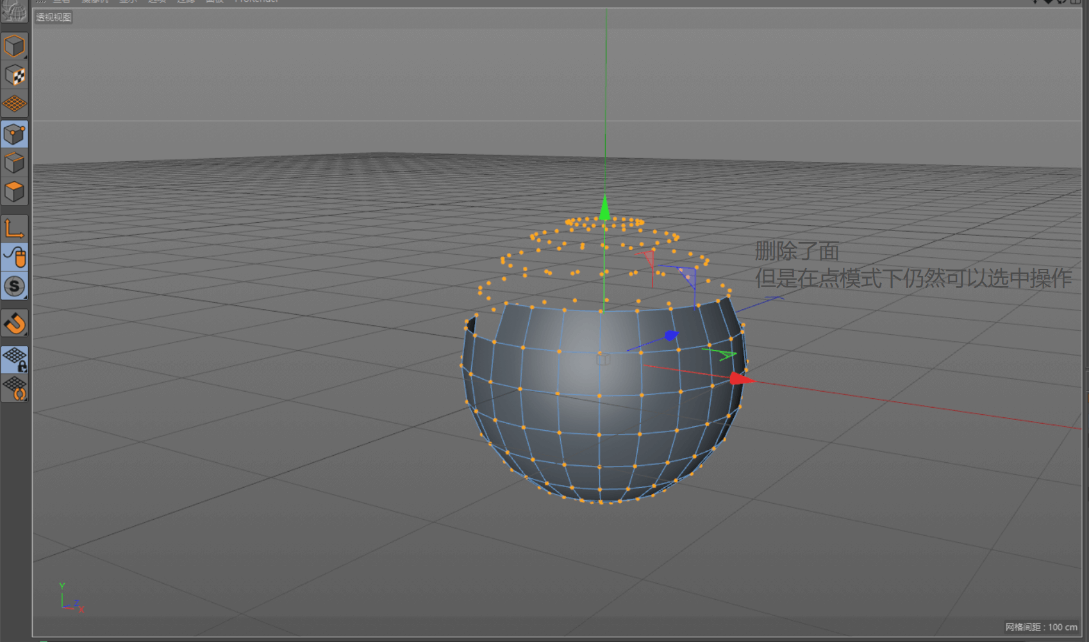
Task: Switch to Edges mode cube icon
Action: (14, 163)
